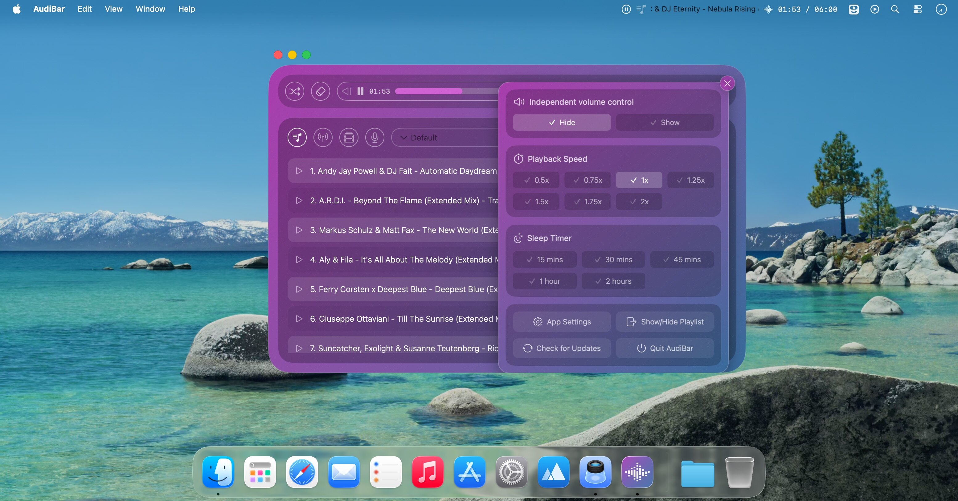The image size is (958, 501).
Task: Select the microphone podcast icon
Action: [x=375, y=137]
